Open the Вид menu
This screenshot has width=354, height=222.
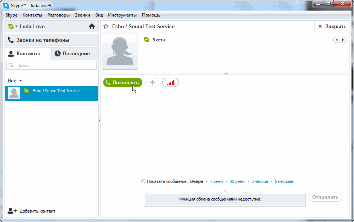click(x=99, y=15)
